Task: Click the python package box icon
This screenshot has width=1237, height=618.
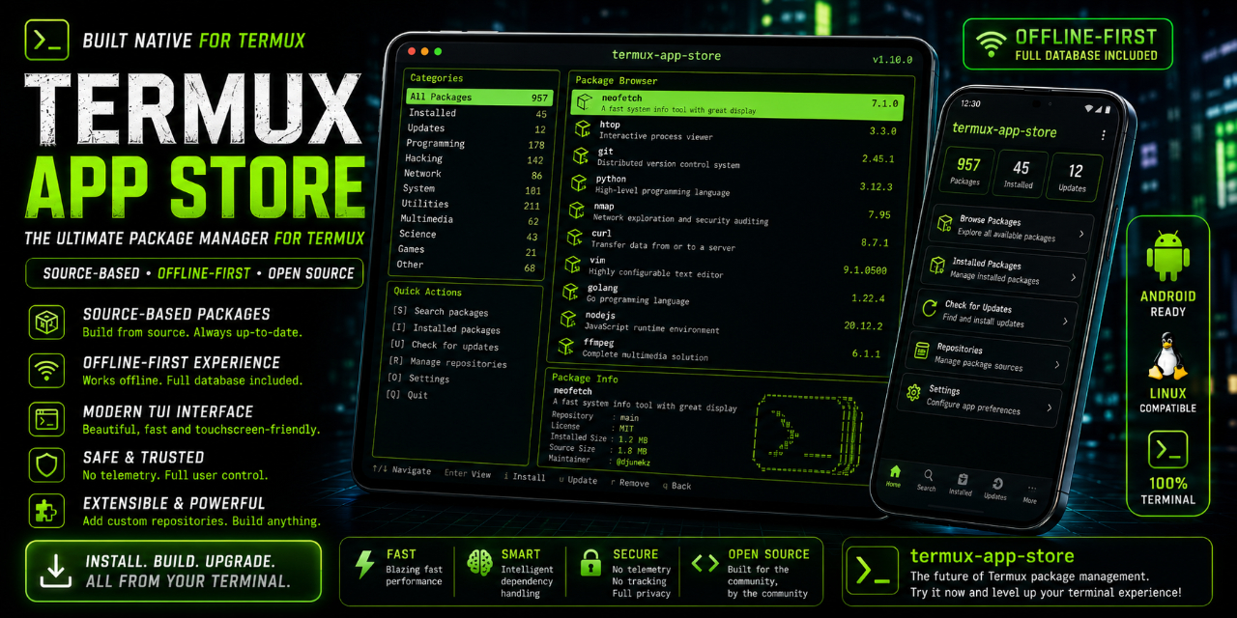Action: 579,183
